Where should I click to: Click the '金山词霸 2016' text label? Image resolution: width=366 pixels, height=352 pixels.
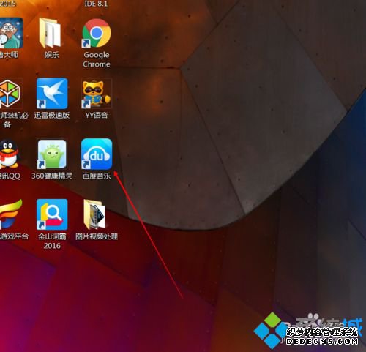point(52,241)
